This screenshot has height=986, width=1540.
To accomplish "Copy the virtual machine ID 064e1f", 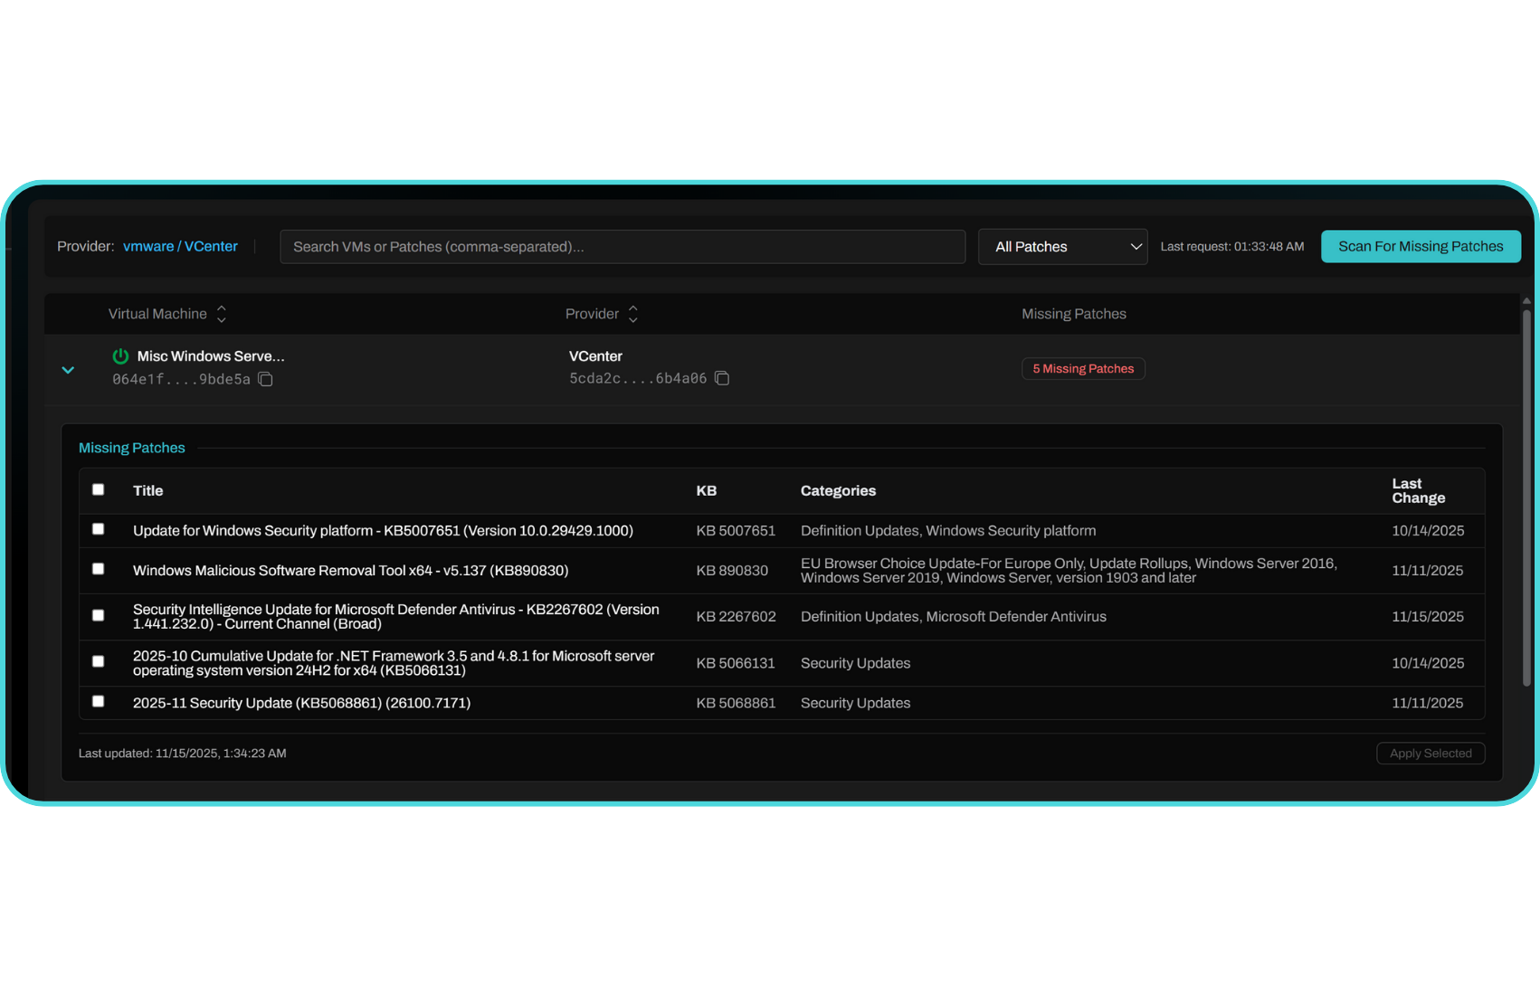I will tap(265, 379).
